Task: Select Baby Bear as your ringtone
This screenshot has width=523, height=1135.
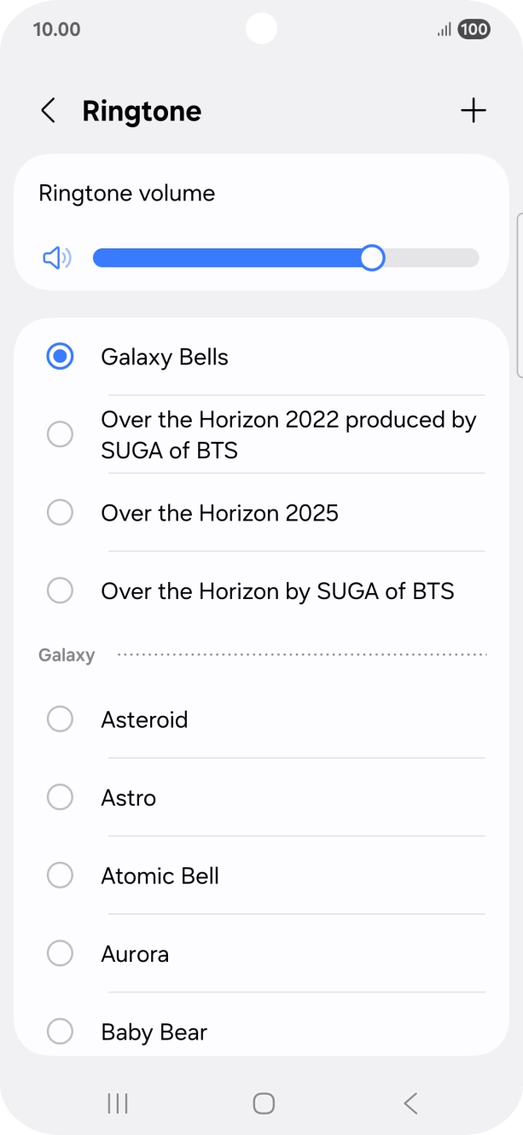Action: click(x=154, y=1032)
